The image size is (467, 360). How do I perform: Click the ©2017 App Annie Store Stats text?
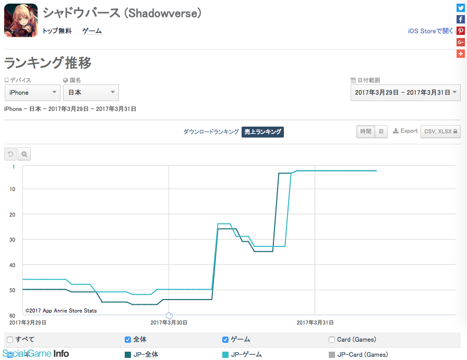tap(61, 311)
